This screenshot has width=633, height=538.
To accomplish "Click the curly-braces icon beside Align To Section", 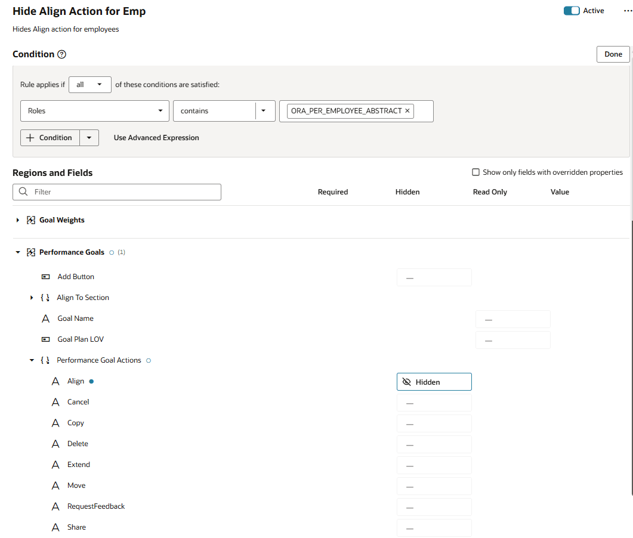I will coord(45,297).
